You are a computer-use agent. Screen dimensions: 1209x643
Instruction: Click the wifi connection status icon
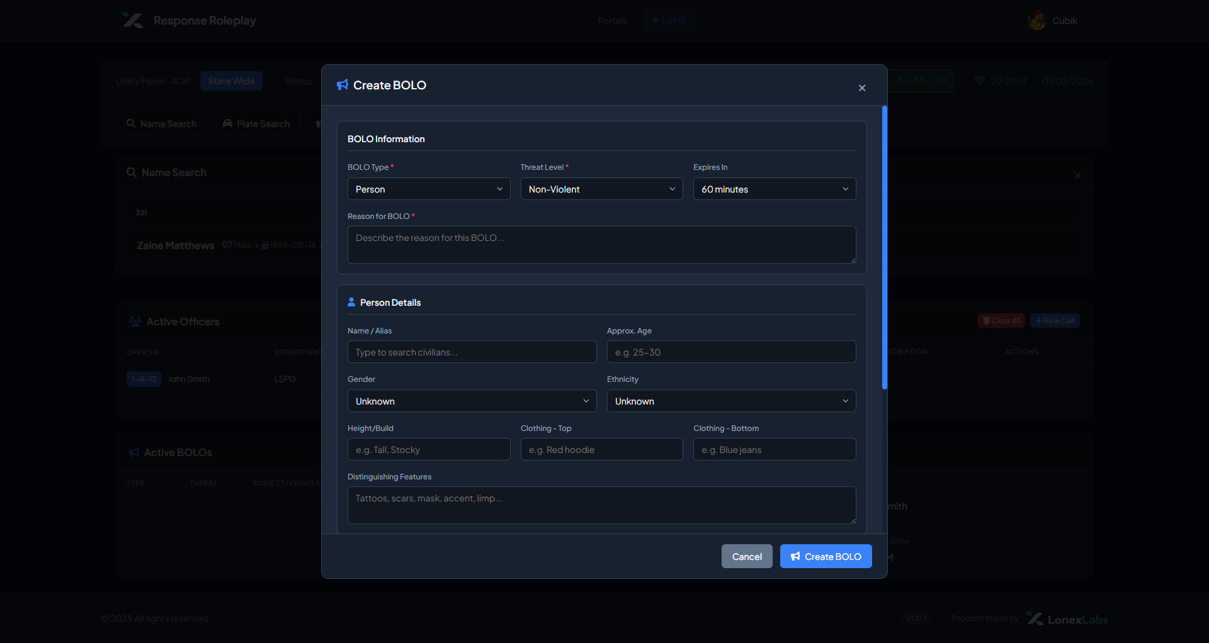(x=979, y=81)
